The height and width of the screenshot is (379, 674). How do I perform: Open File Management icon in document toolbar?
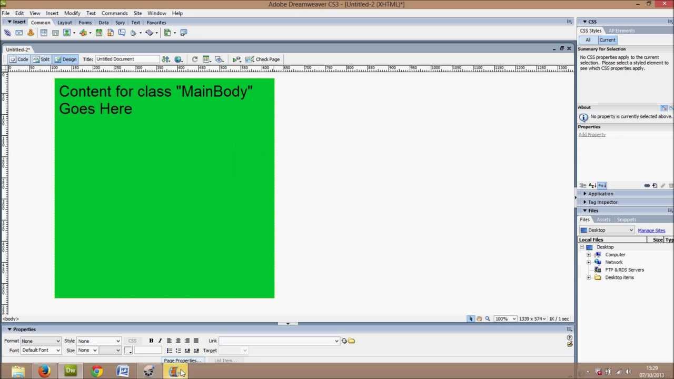point(166,59)
